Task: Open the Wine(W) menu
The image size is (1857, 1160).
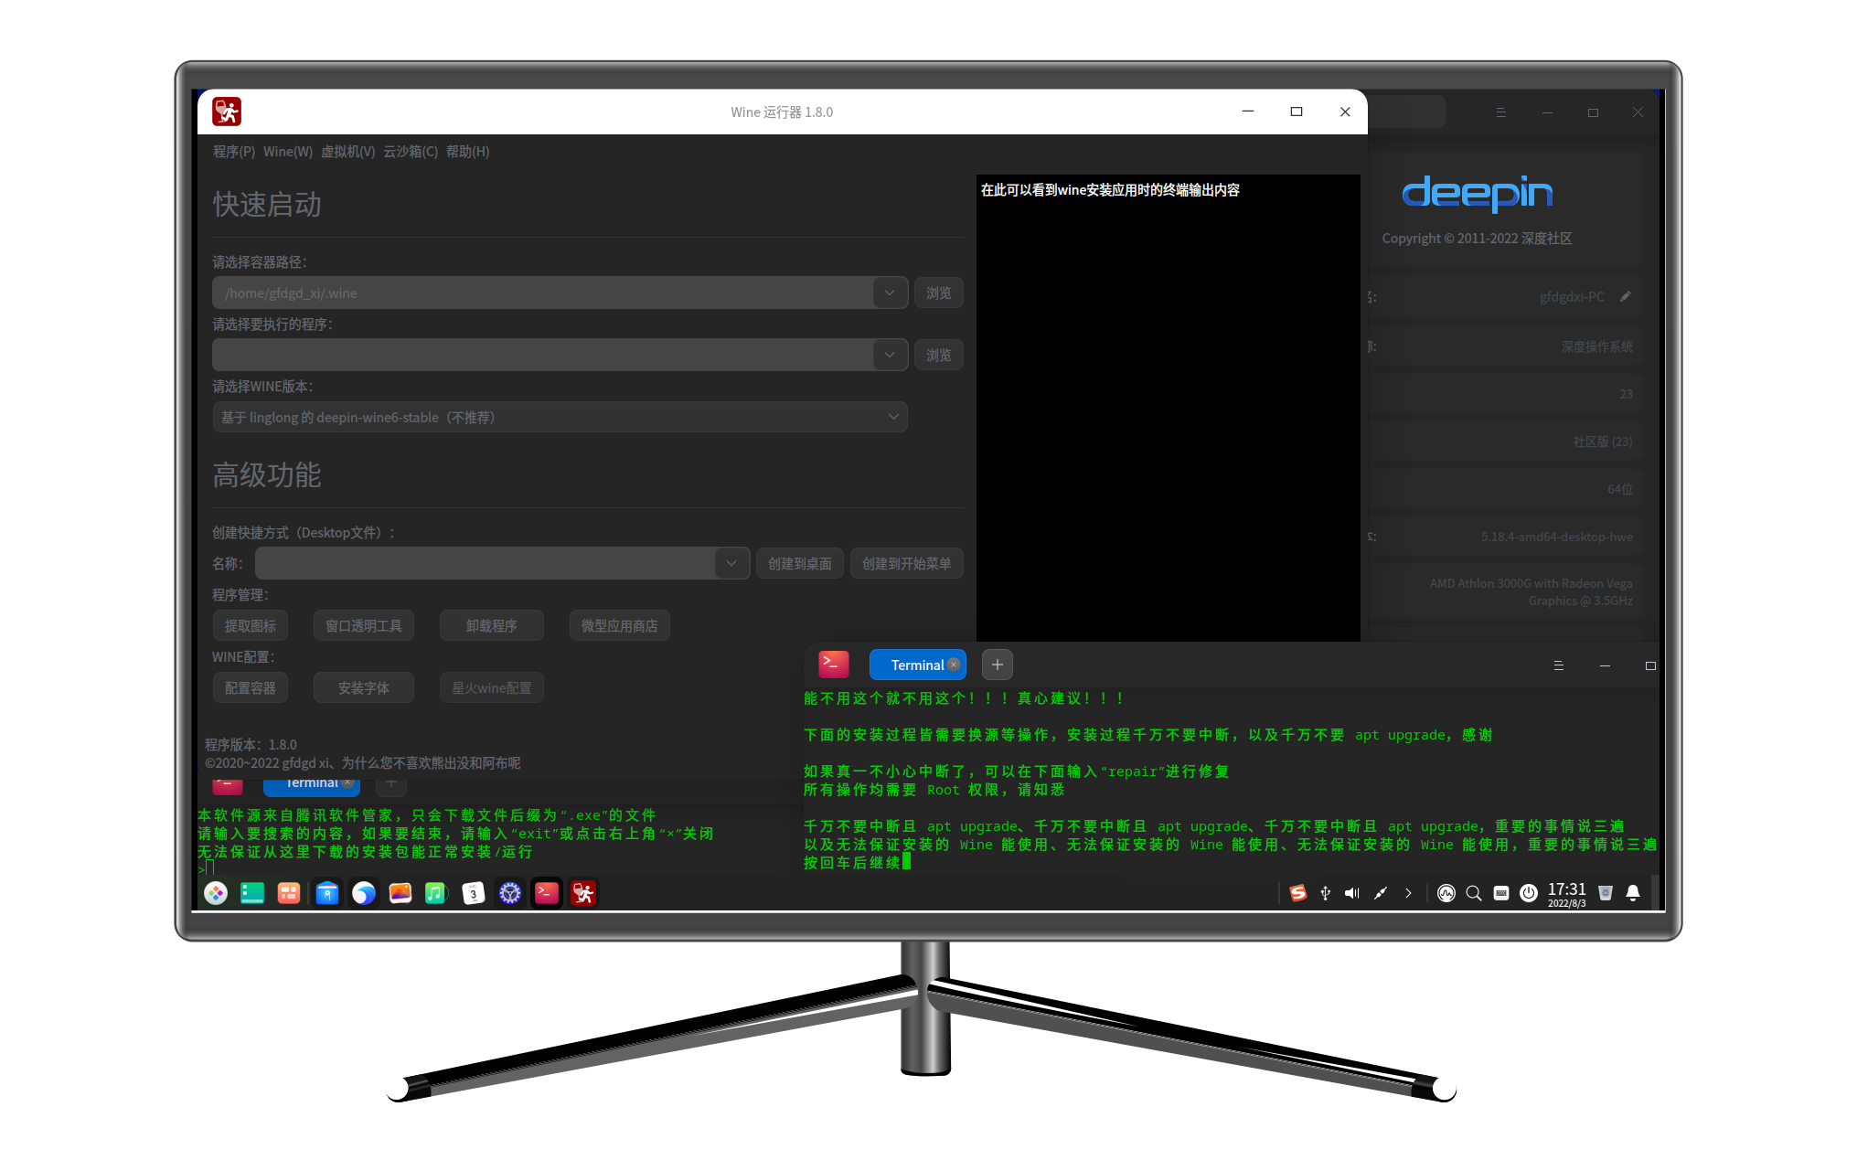Action: (288, 152)
